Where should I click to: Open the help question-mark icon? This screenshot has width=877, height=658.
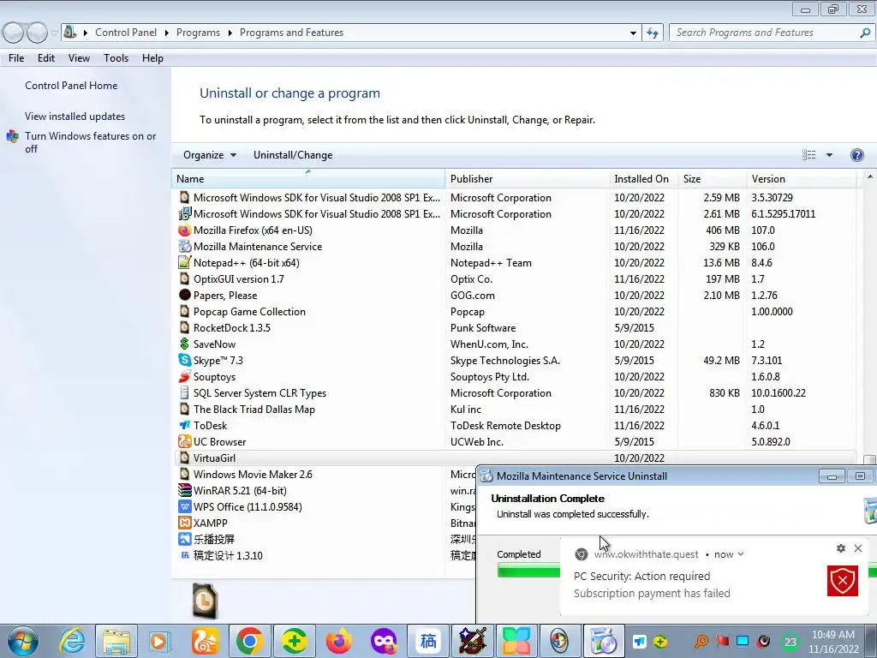click(856, 155)
